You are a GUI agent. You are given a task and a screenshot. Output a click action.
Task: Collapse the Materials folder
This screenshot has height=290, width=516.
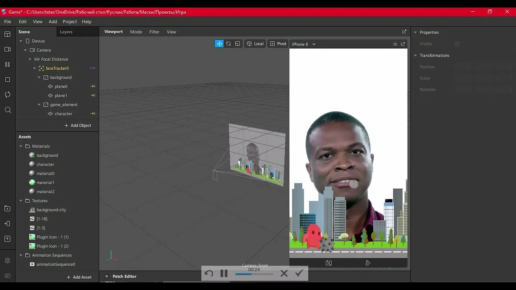21,146
